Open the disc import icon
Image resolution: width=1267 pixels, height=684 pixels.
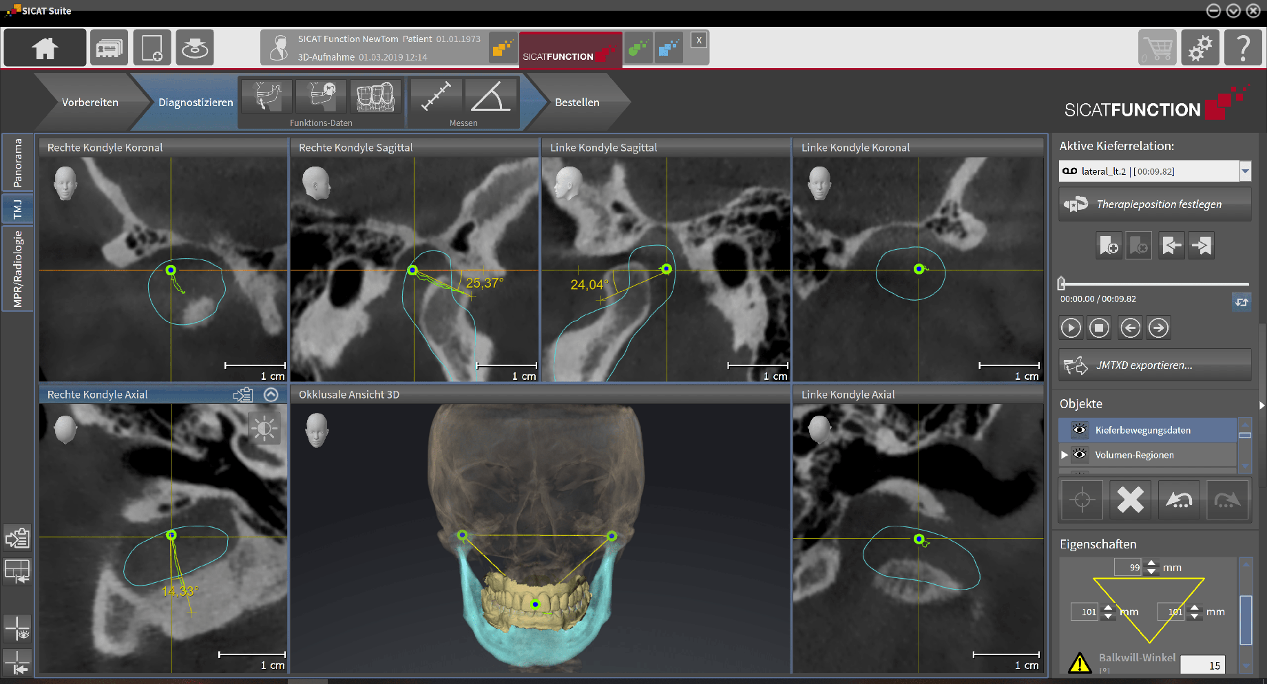(x=195, y=47)
